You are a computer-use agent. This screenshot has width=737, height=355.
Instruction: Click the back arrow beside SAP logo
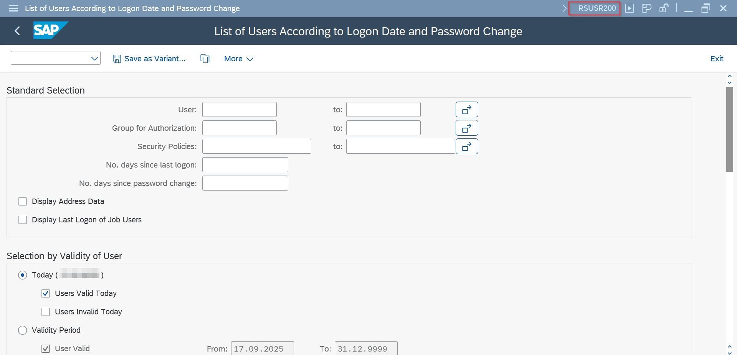[x=17, y=31]
